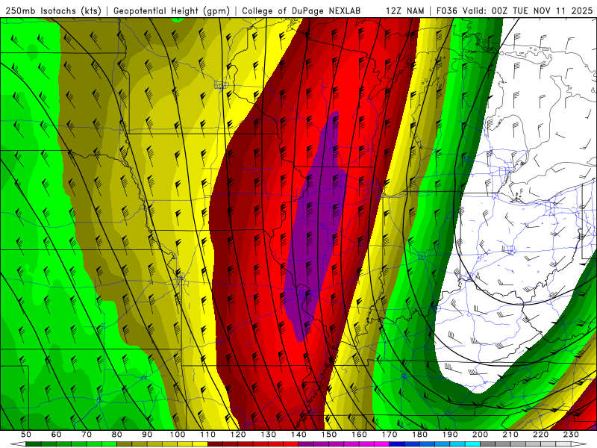Click the 230 value on the color scale
This screenshot has width=597, height=448.
[572, 435]
